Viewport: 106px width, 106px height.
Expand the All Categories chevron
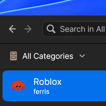click(82, 56)
